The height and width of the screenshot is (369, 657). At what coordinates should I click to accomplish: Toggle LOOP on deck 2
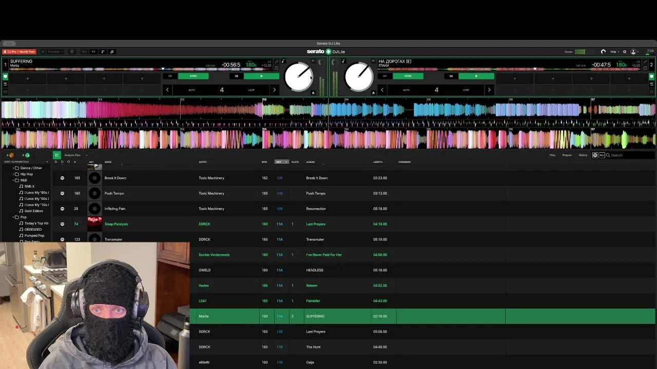(x=466, y=90)
